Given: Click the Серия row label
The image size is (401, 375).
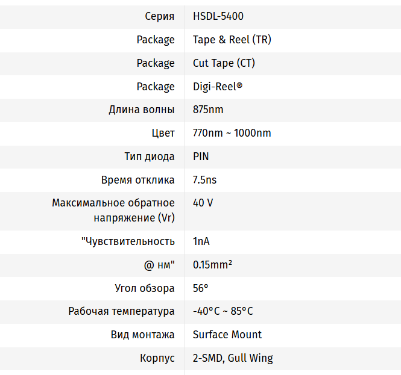Looking at the screenshot, I should (x=160, y=16).
